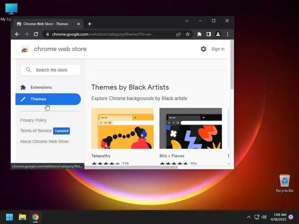Image resolution: width=299 pixels, height=224 pixels.
Task: Open the volume icon in system tray
Action: coord(264,217)
